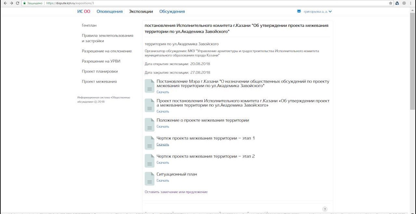
Task: Expand the григорьева а. а. user dropdown
Action: pos(318,11)
